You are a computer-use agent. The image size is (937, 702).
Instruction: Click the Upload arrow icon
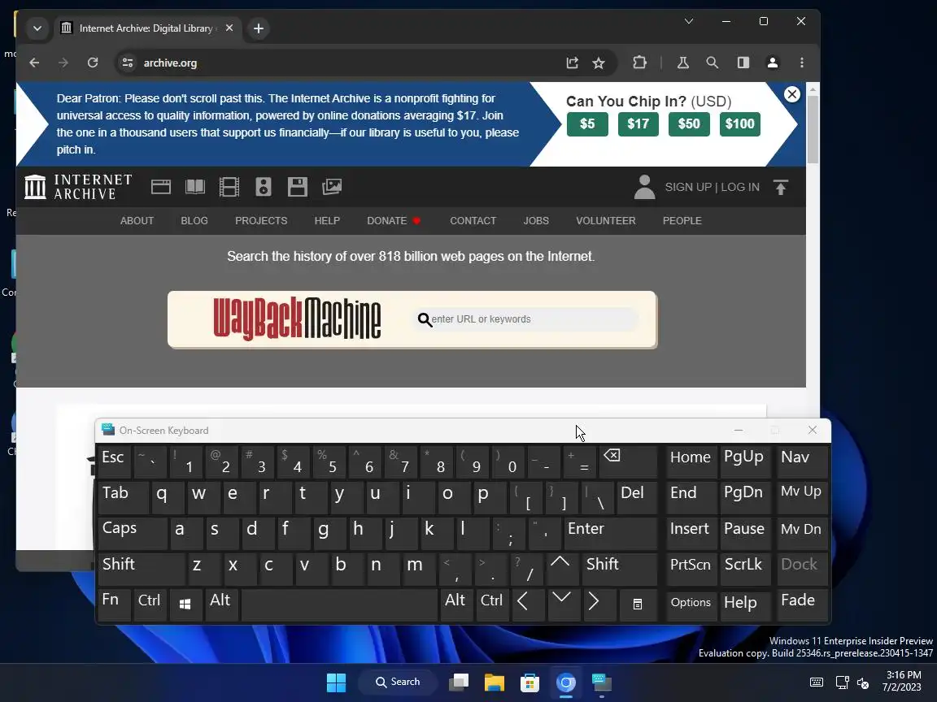pos(781,187)
